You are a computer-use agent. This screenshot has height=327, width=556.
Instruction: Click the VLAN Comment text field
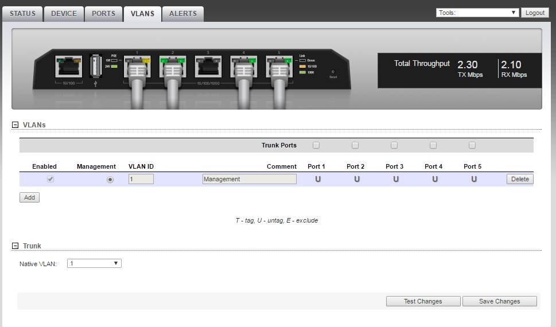pos(249,179)
